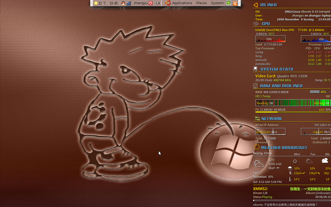Click Wednesday's cloudy forecast icon

pos(325,161)
